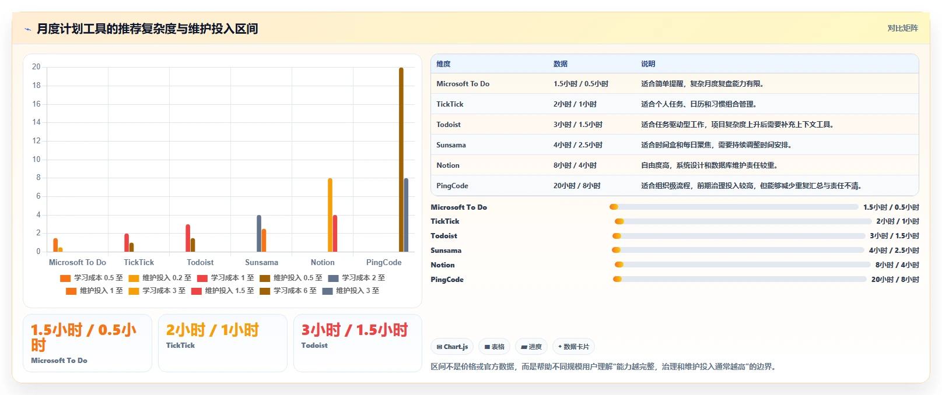
Task: Click the PingCode progress bar
Action: tap(740, 279)
